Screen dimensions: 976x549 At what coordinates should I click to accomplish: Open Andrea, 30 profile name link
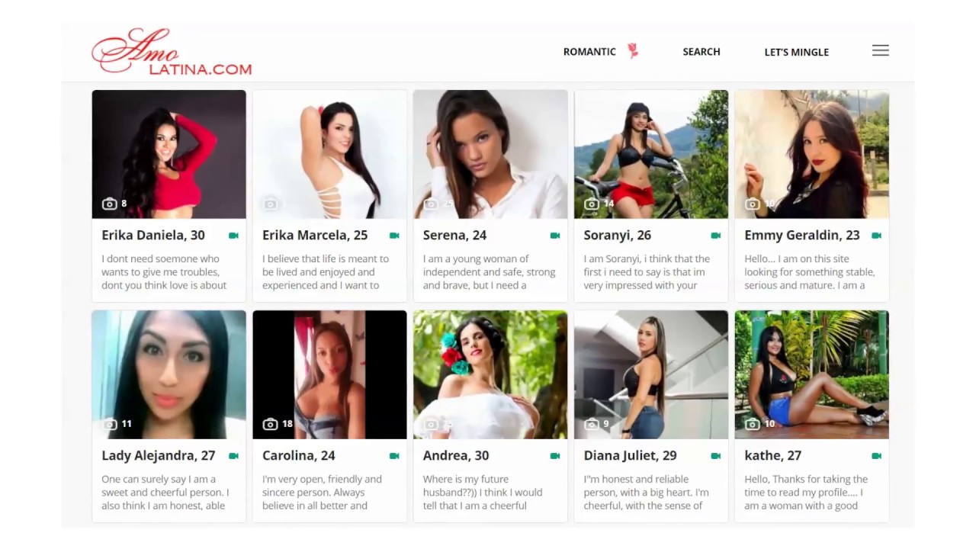pyautogui.click(x=456, y=456)
